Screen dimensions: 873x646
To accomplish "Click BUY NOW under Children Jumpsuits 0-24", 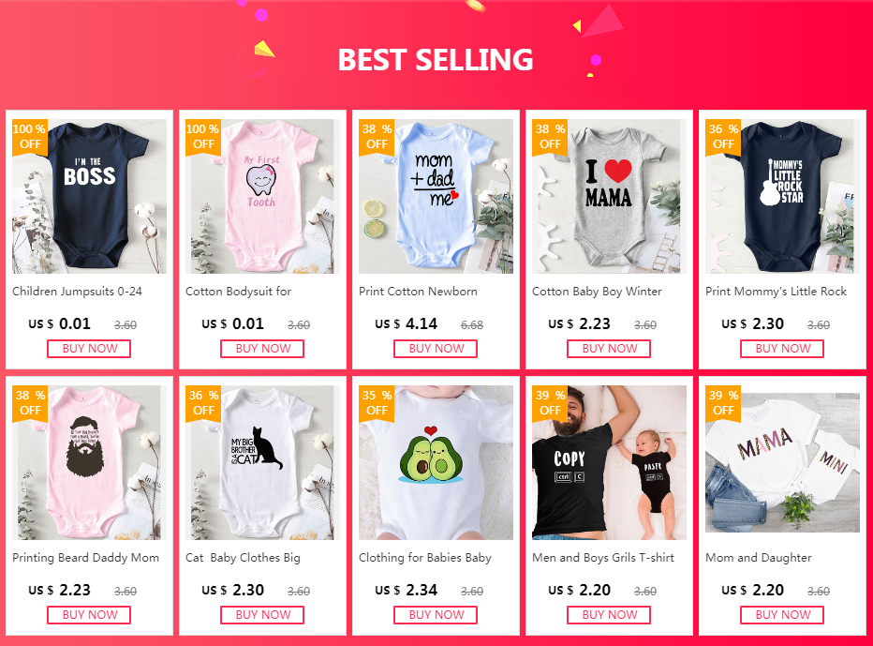I will click(89, 349).
